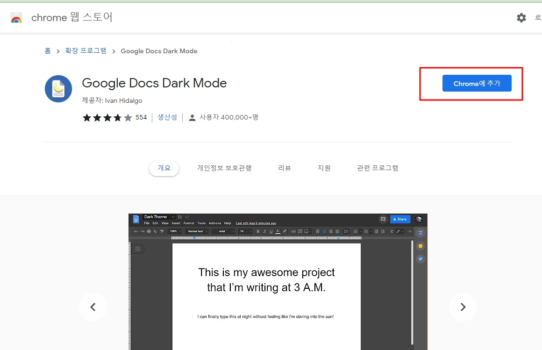542x350 pixels.
Task: Click the user silhouette icon by 사용자 400,000+명
Action: 192,118
